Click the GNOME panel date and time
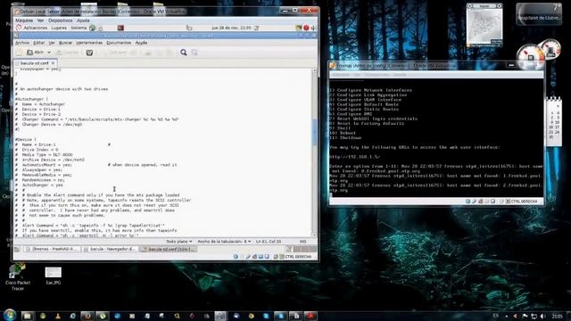The height and width of the screenshot is (321, 571). click(x=232, y=28)
